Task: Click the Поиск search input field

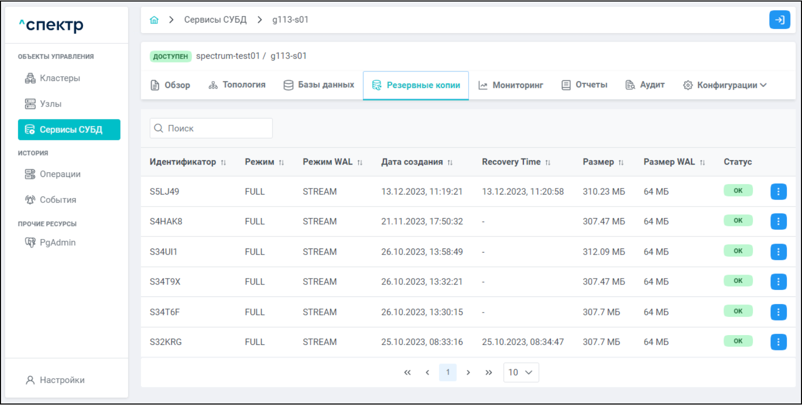Action: (x=211, y=128)
